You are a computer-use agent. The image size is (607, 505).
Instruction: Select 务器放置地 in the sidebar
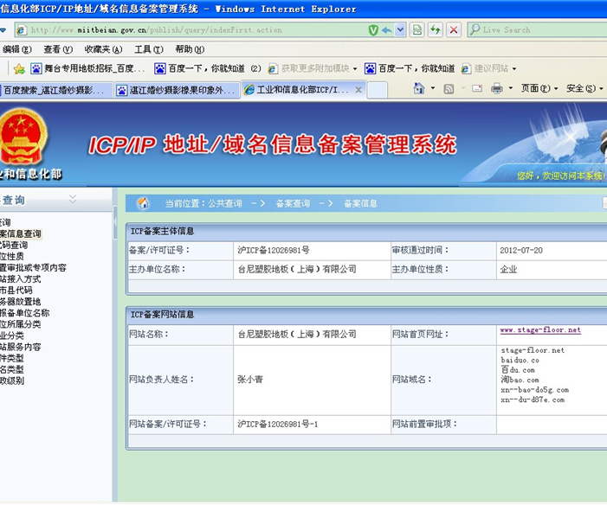pyautogui.click(x=21, y=302)
